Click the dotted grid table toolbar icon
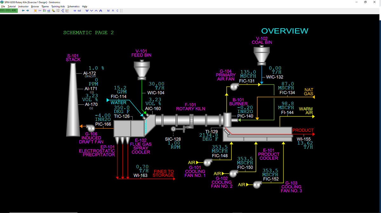Screen dimensions: 381x213 58,10
